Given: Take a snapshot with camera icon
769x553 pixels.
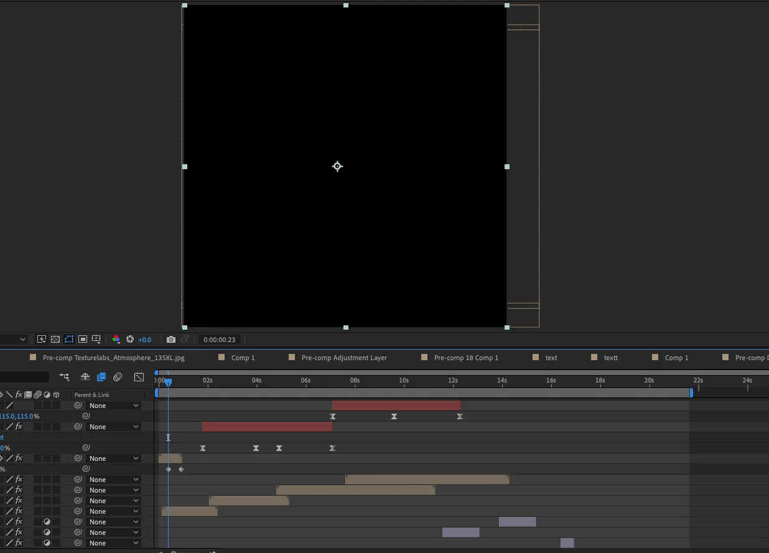Looking at the screenshot, I should click(171, 340).
